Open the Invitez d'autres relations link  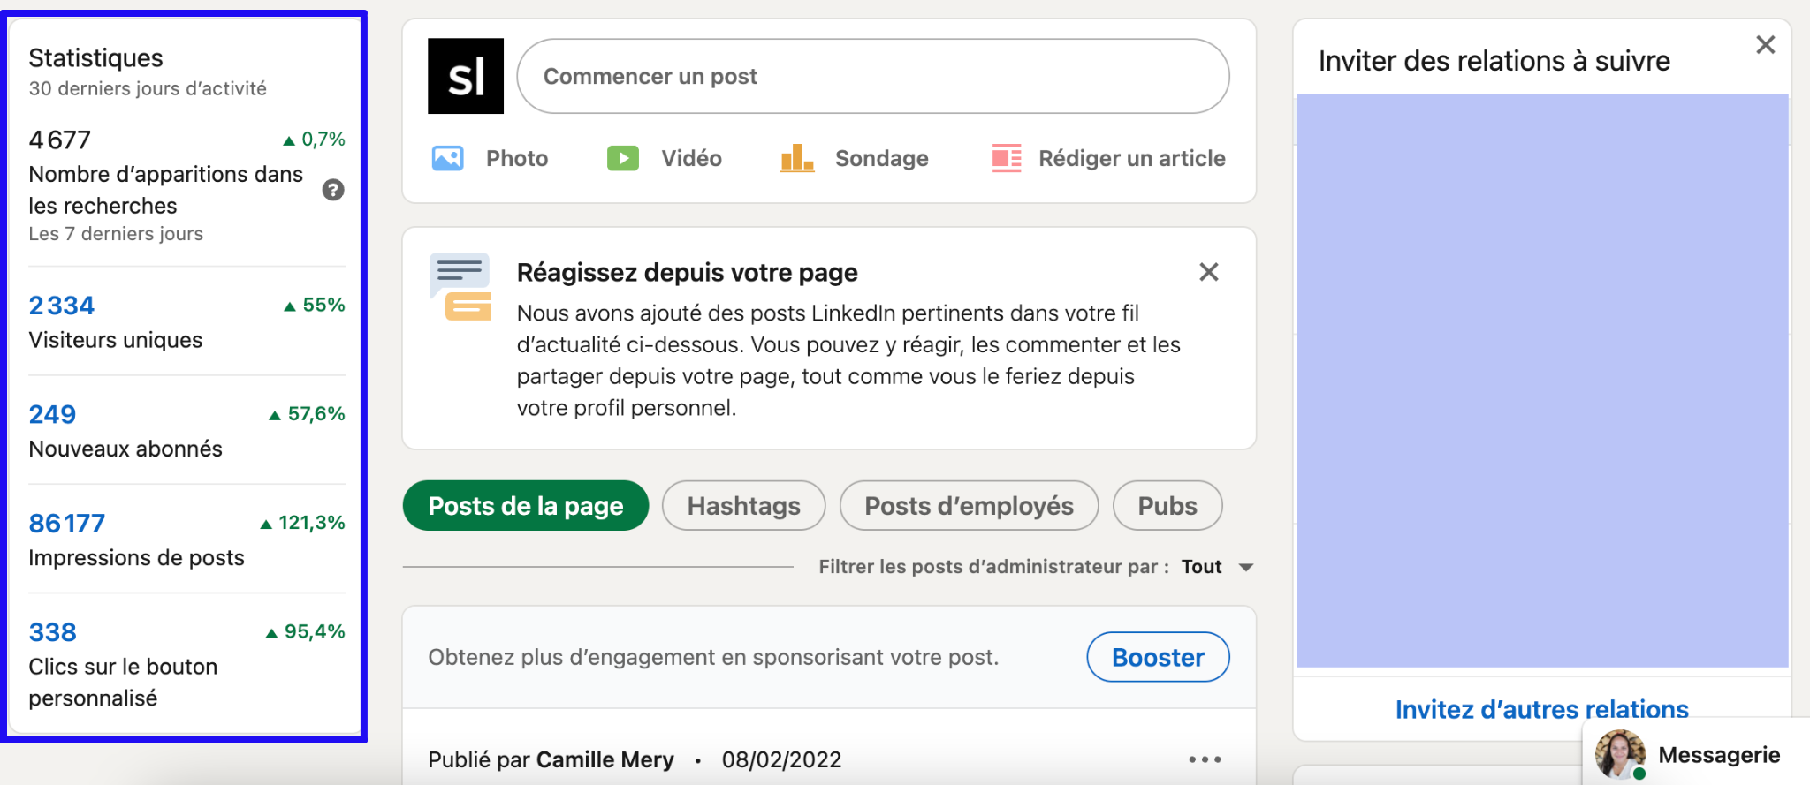coord(1542,709)
